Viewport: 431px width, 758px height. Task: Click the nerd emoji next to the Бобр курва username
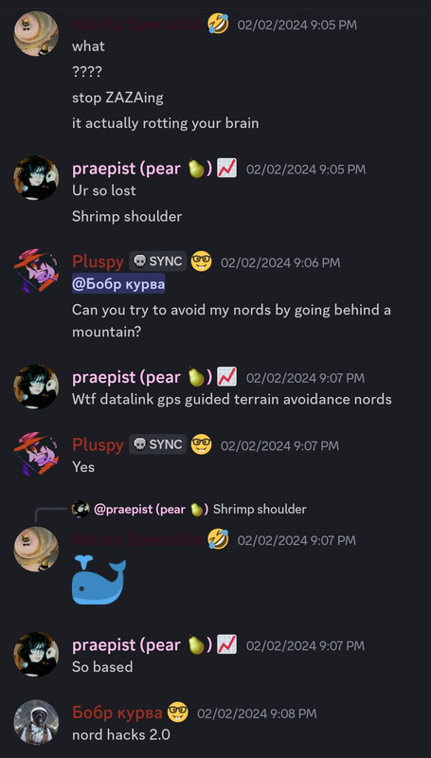point(178,713)
